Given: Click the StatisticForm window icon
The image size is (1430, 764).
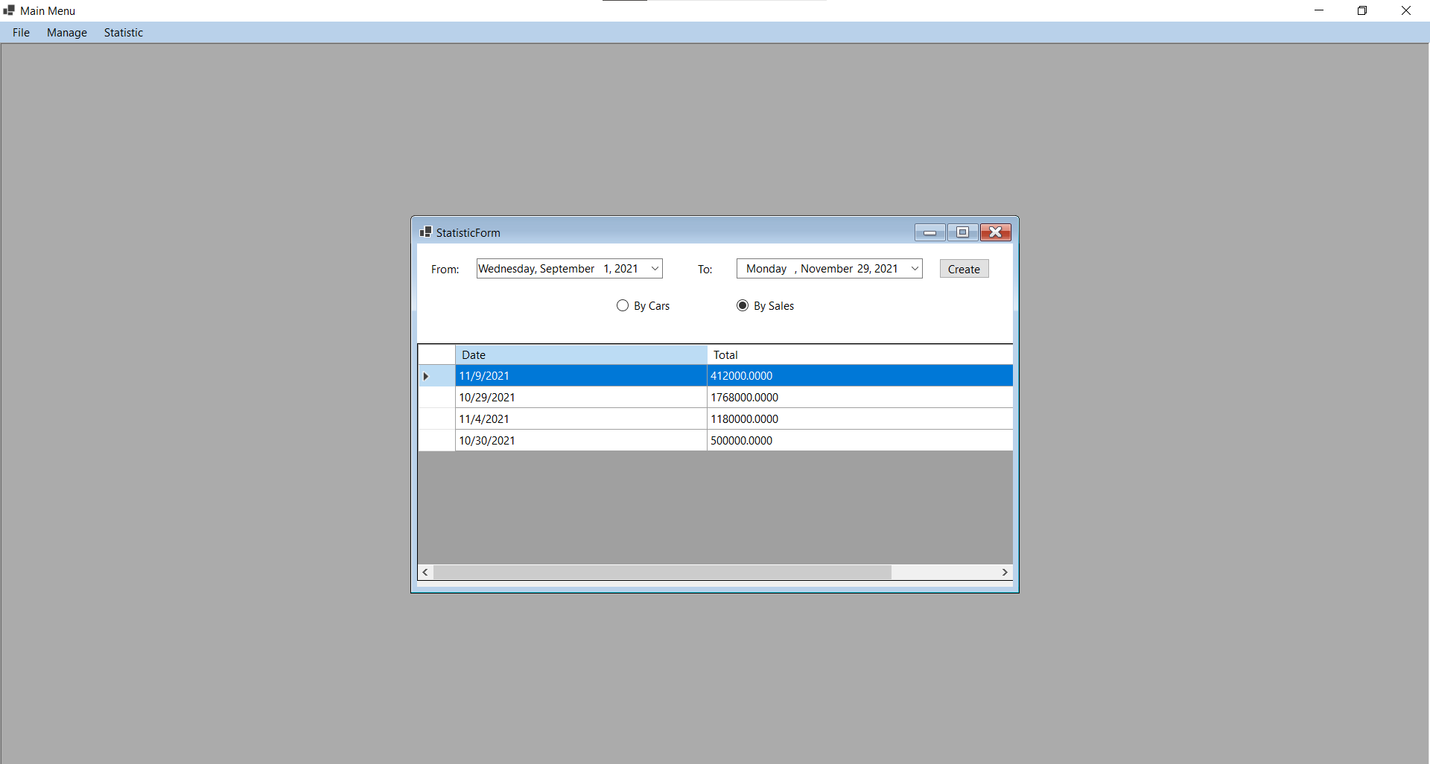Looking at the screenshot, I should [425, 232].
